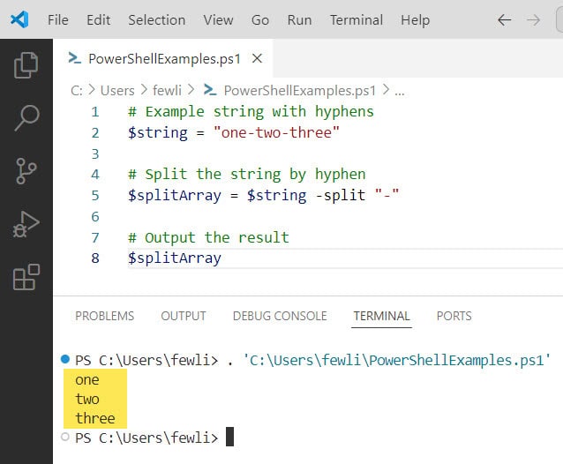Click the '# Split the string by hyphen' comment
563x464 pixels.
click(247, 175)
